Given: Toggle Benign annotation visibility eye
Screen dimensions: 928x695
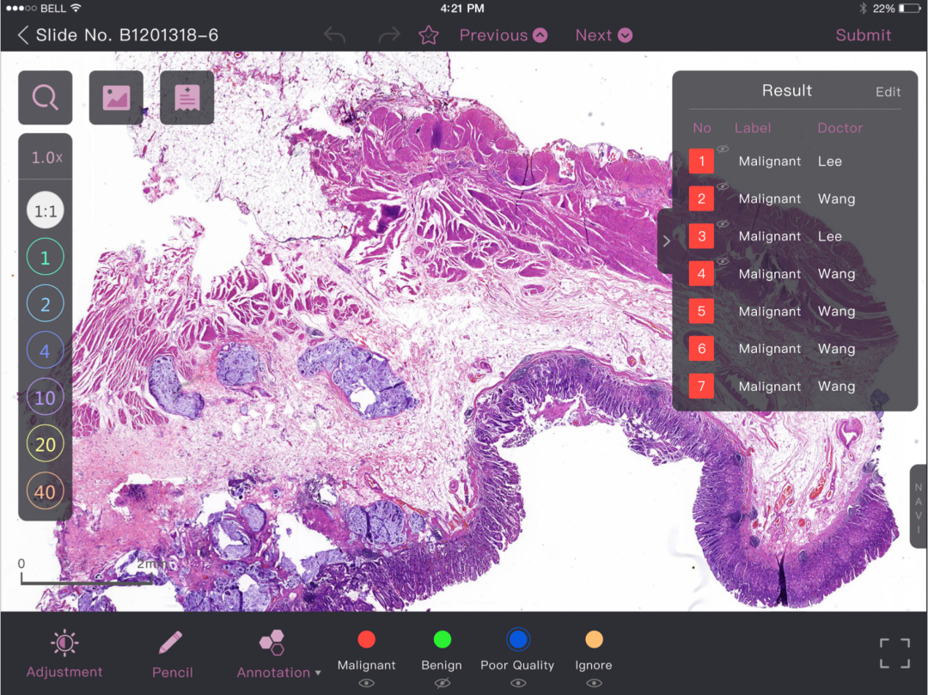Looking at the screenshot, I should [442, 684].
